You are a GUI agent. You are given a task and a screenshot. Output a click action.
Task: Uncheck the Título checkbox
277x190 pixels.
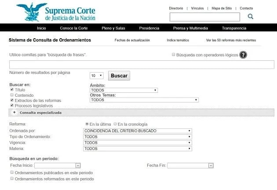[12, 89]
